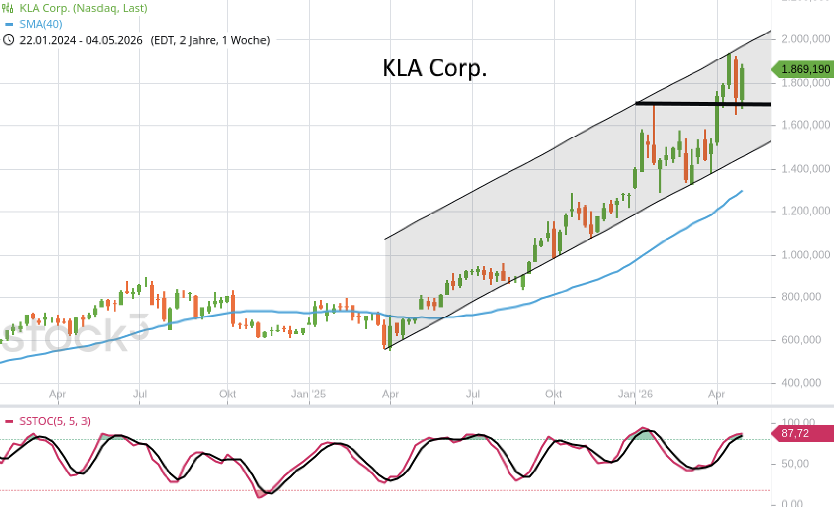Click the large 'KLA Corp.' chart title
The width and height of the screenshot is (834, 507).
click(434, 68)
